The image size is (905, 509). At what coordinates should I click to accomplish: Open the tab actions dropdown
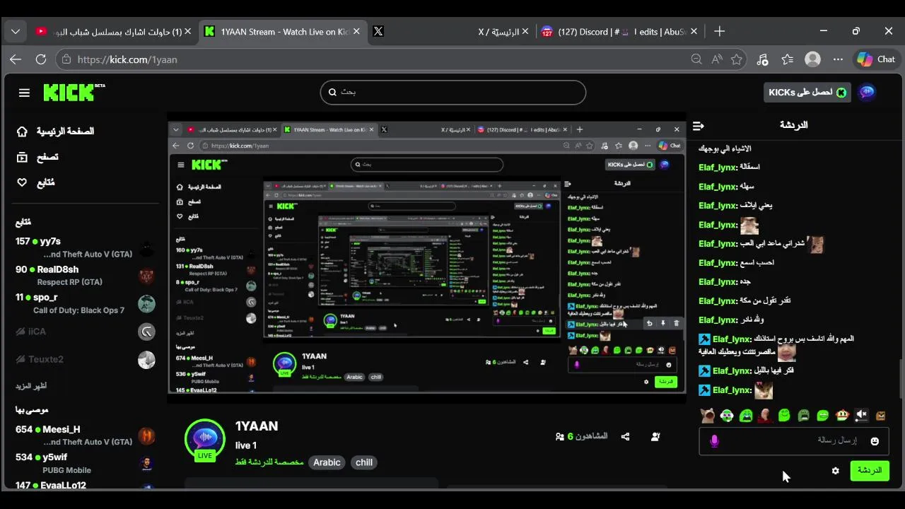coord(16,32)
